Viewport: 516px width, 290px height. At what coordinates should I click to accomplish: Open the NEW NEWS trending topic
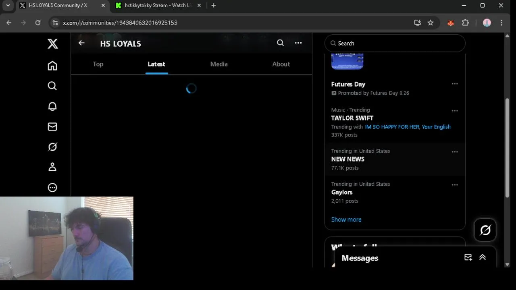coord(348,159)
